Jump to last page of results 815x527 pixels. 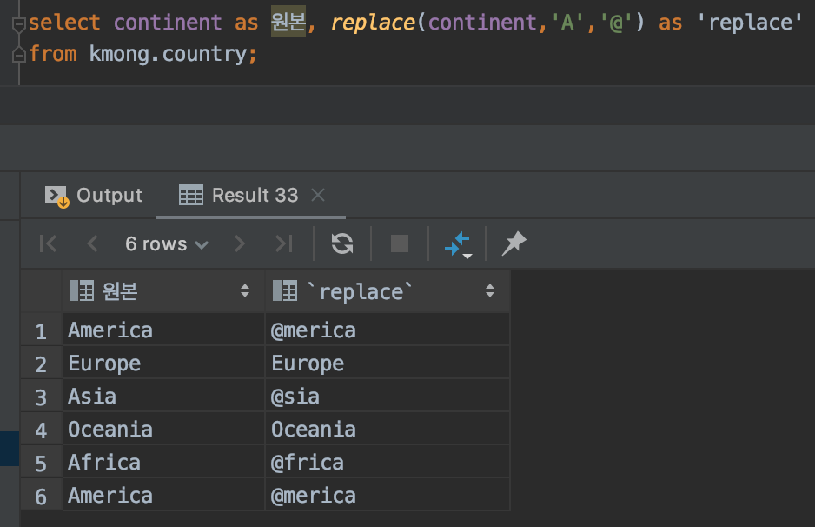(283, 244)
